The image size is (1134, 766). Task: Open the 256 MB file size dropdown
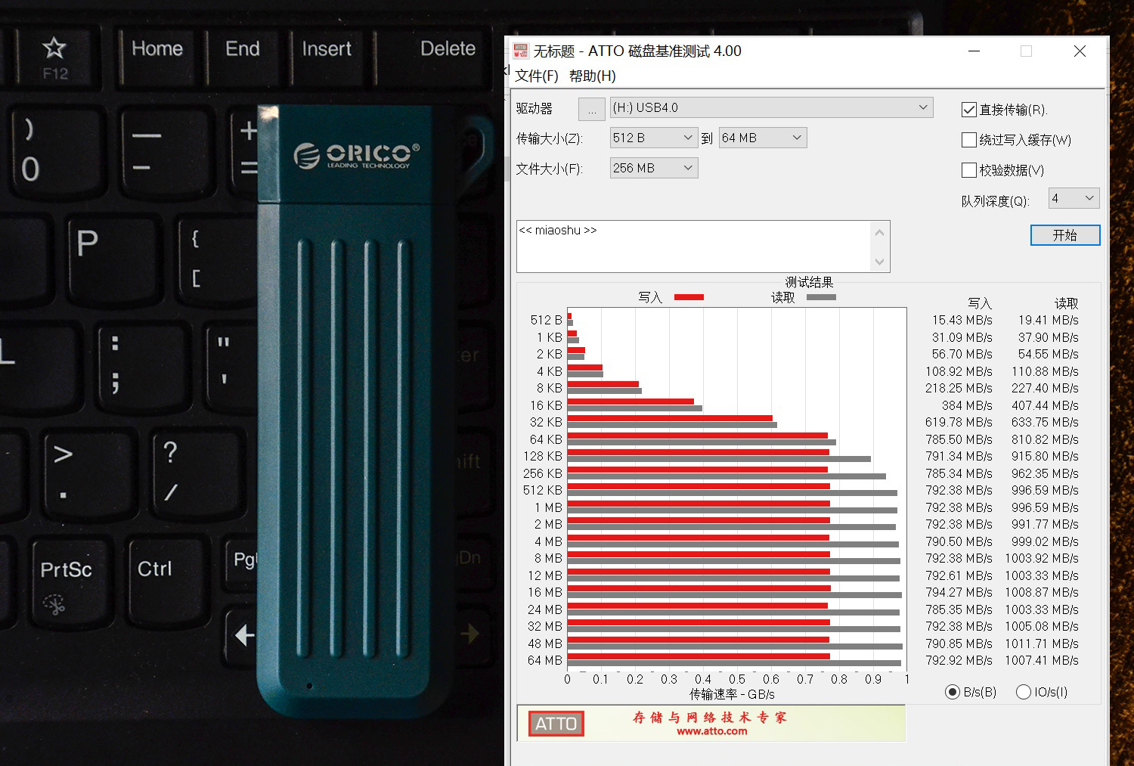coord(654,168)
